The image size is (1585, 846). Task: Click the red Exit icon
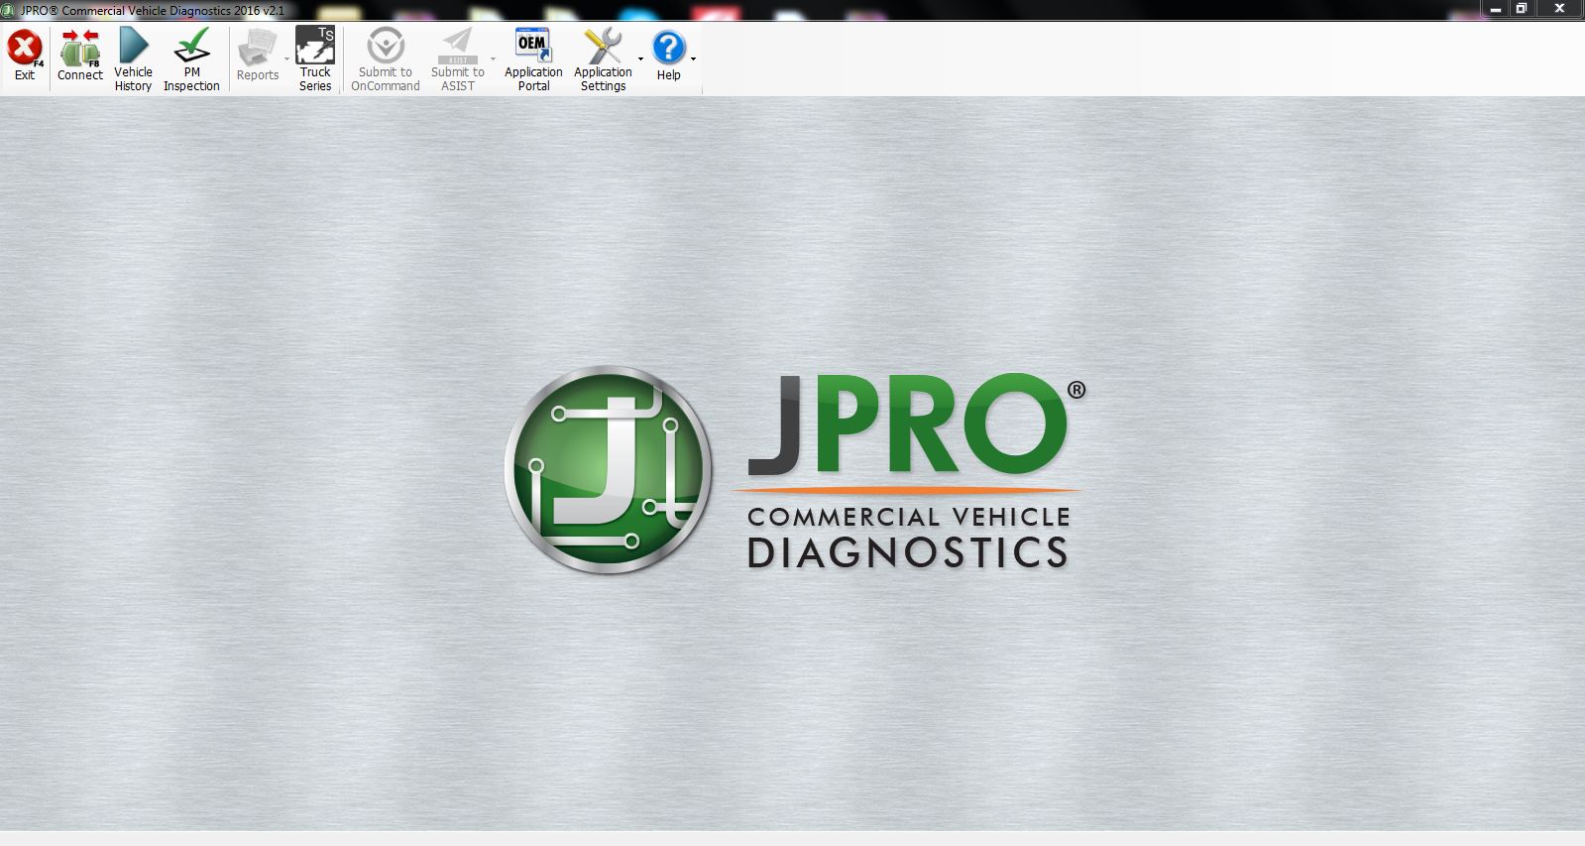tap(25, 48)
